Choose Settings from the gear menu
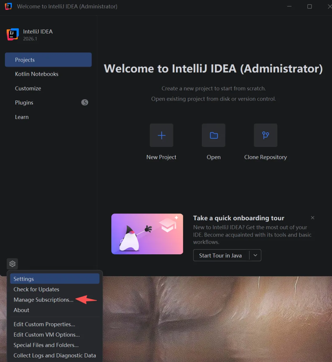 pos(55,279)
